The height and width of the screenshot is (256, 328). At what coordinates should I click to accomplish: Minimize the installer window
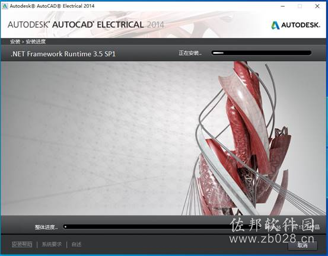tap(282, 7)
